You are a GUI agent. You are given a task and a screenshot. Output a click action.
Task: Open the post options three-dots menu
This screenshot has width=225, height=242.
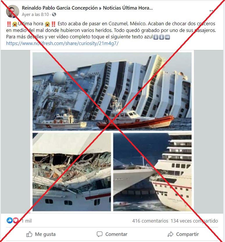point(211,11)
